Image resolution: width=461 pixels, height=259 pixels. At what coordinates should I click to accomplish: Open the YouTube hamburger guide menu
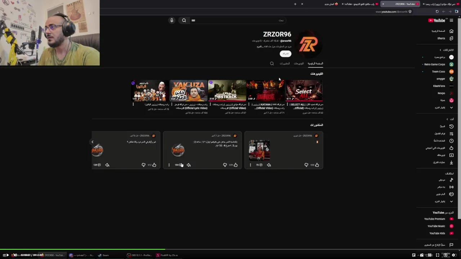[x=451, y=21]
